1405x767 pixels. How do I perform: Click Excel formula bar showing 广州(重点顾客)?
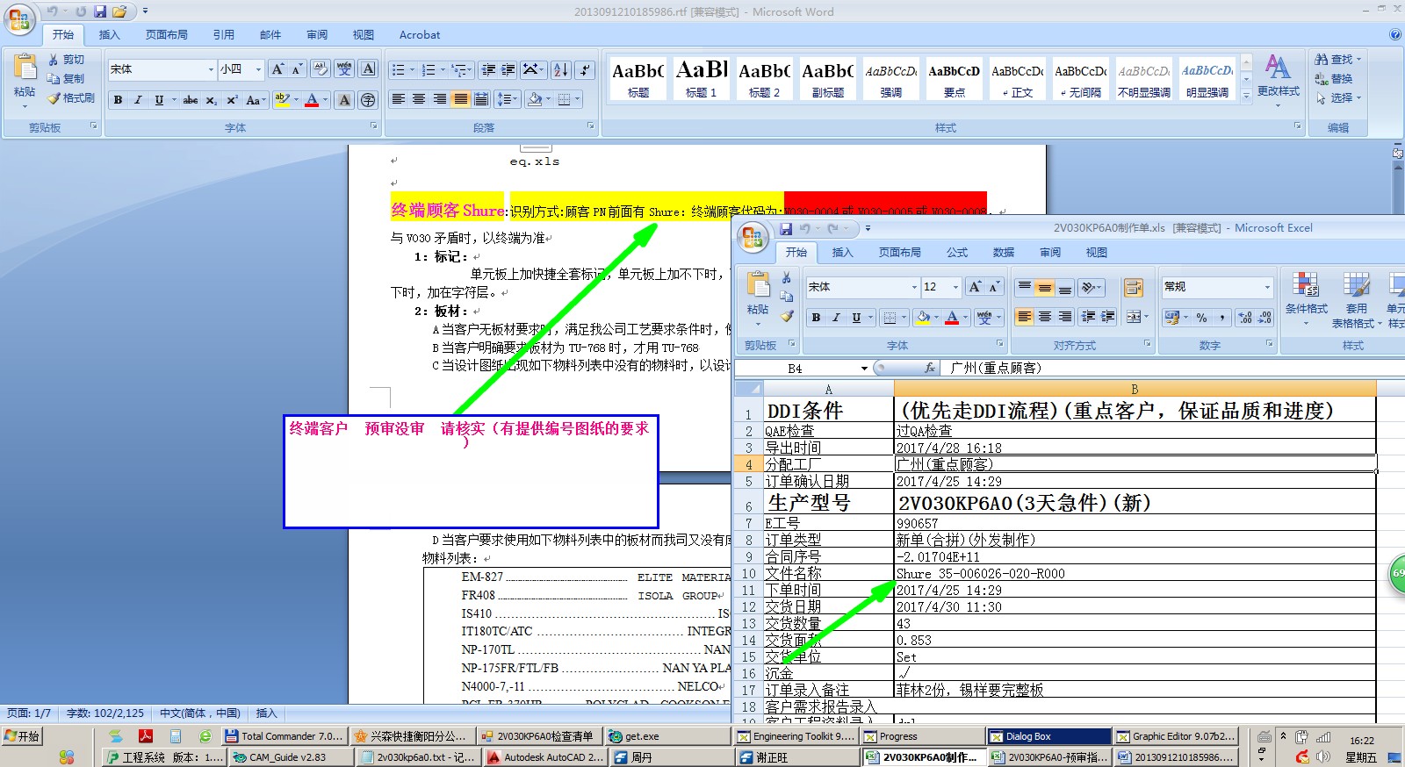(1172, 368)
